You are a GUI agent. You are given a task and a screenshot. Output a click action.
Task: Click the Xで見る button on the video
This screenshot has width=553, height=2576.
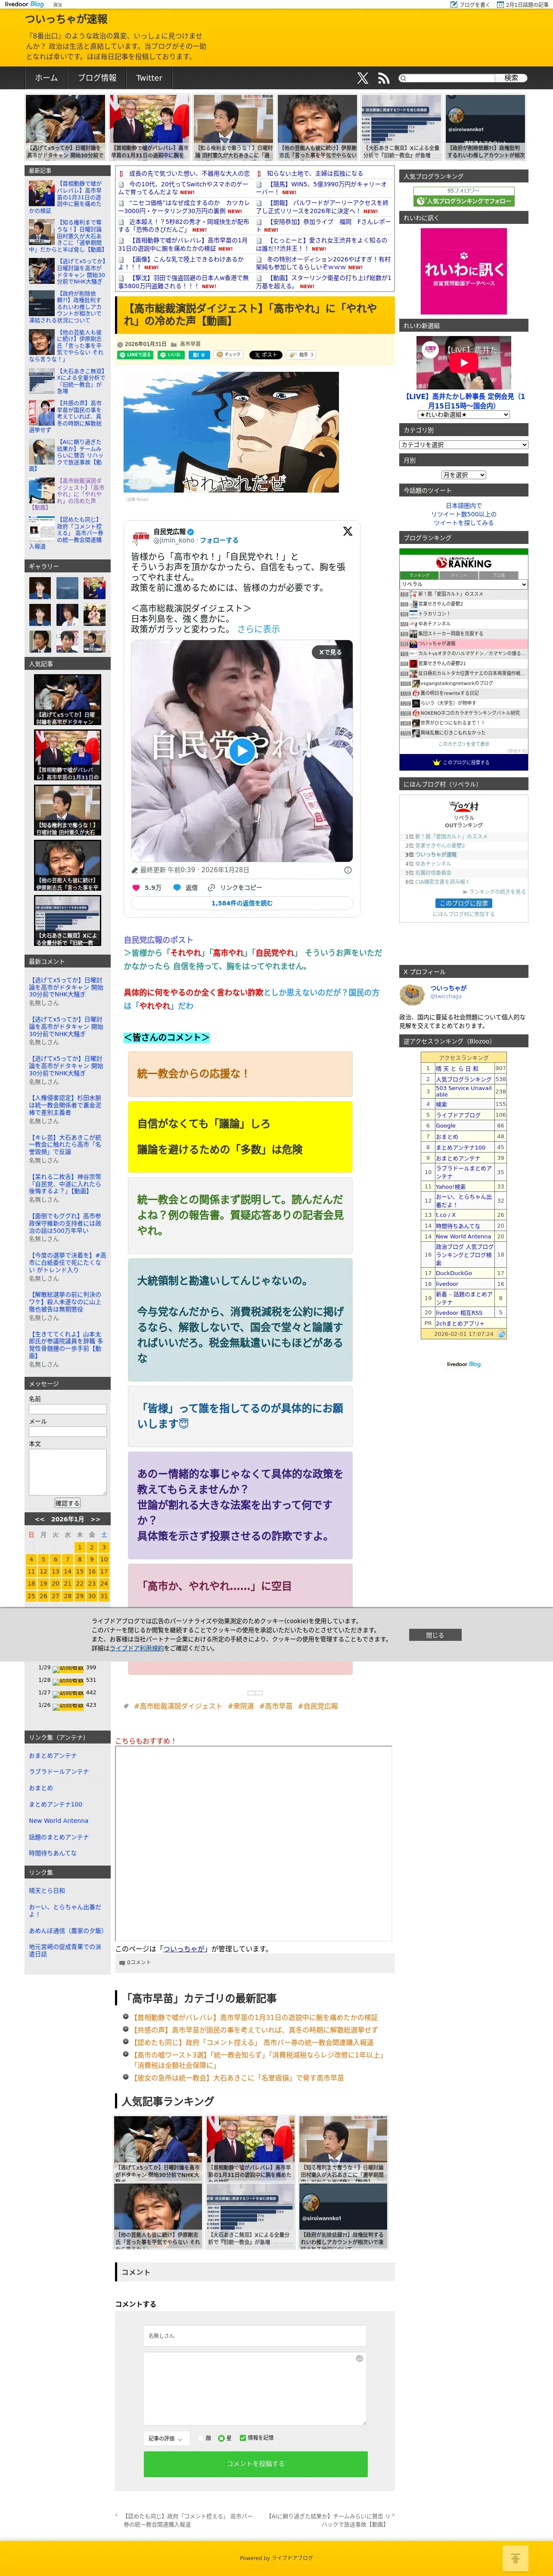point(329,652)
